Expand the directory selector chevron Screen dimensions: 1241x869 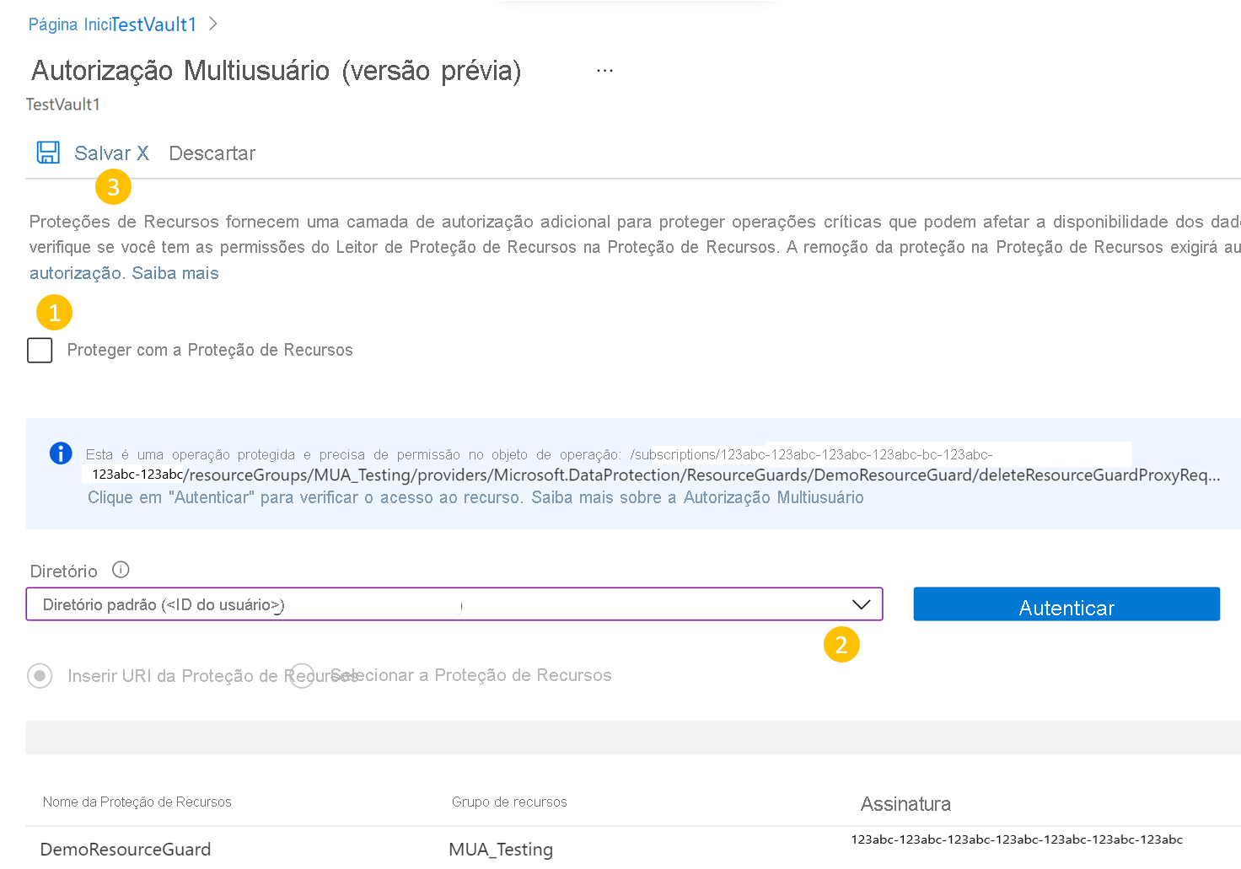[x=861, y=604]
